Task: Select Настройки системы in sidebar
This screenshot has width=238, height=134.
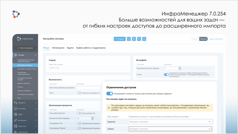Action: pyautogui.click(x=25, y=65)
